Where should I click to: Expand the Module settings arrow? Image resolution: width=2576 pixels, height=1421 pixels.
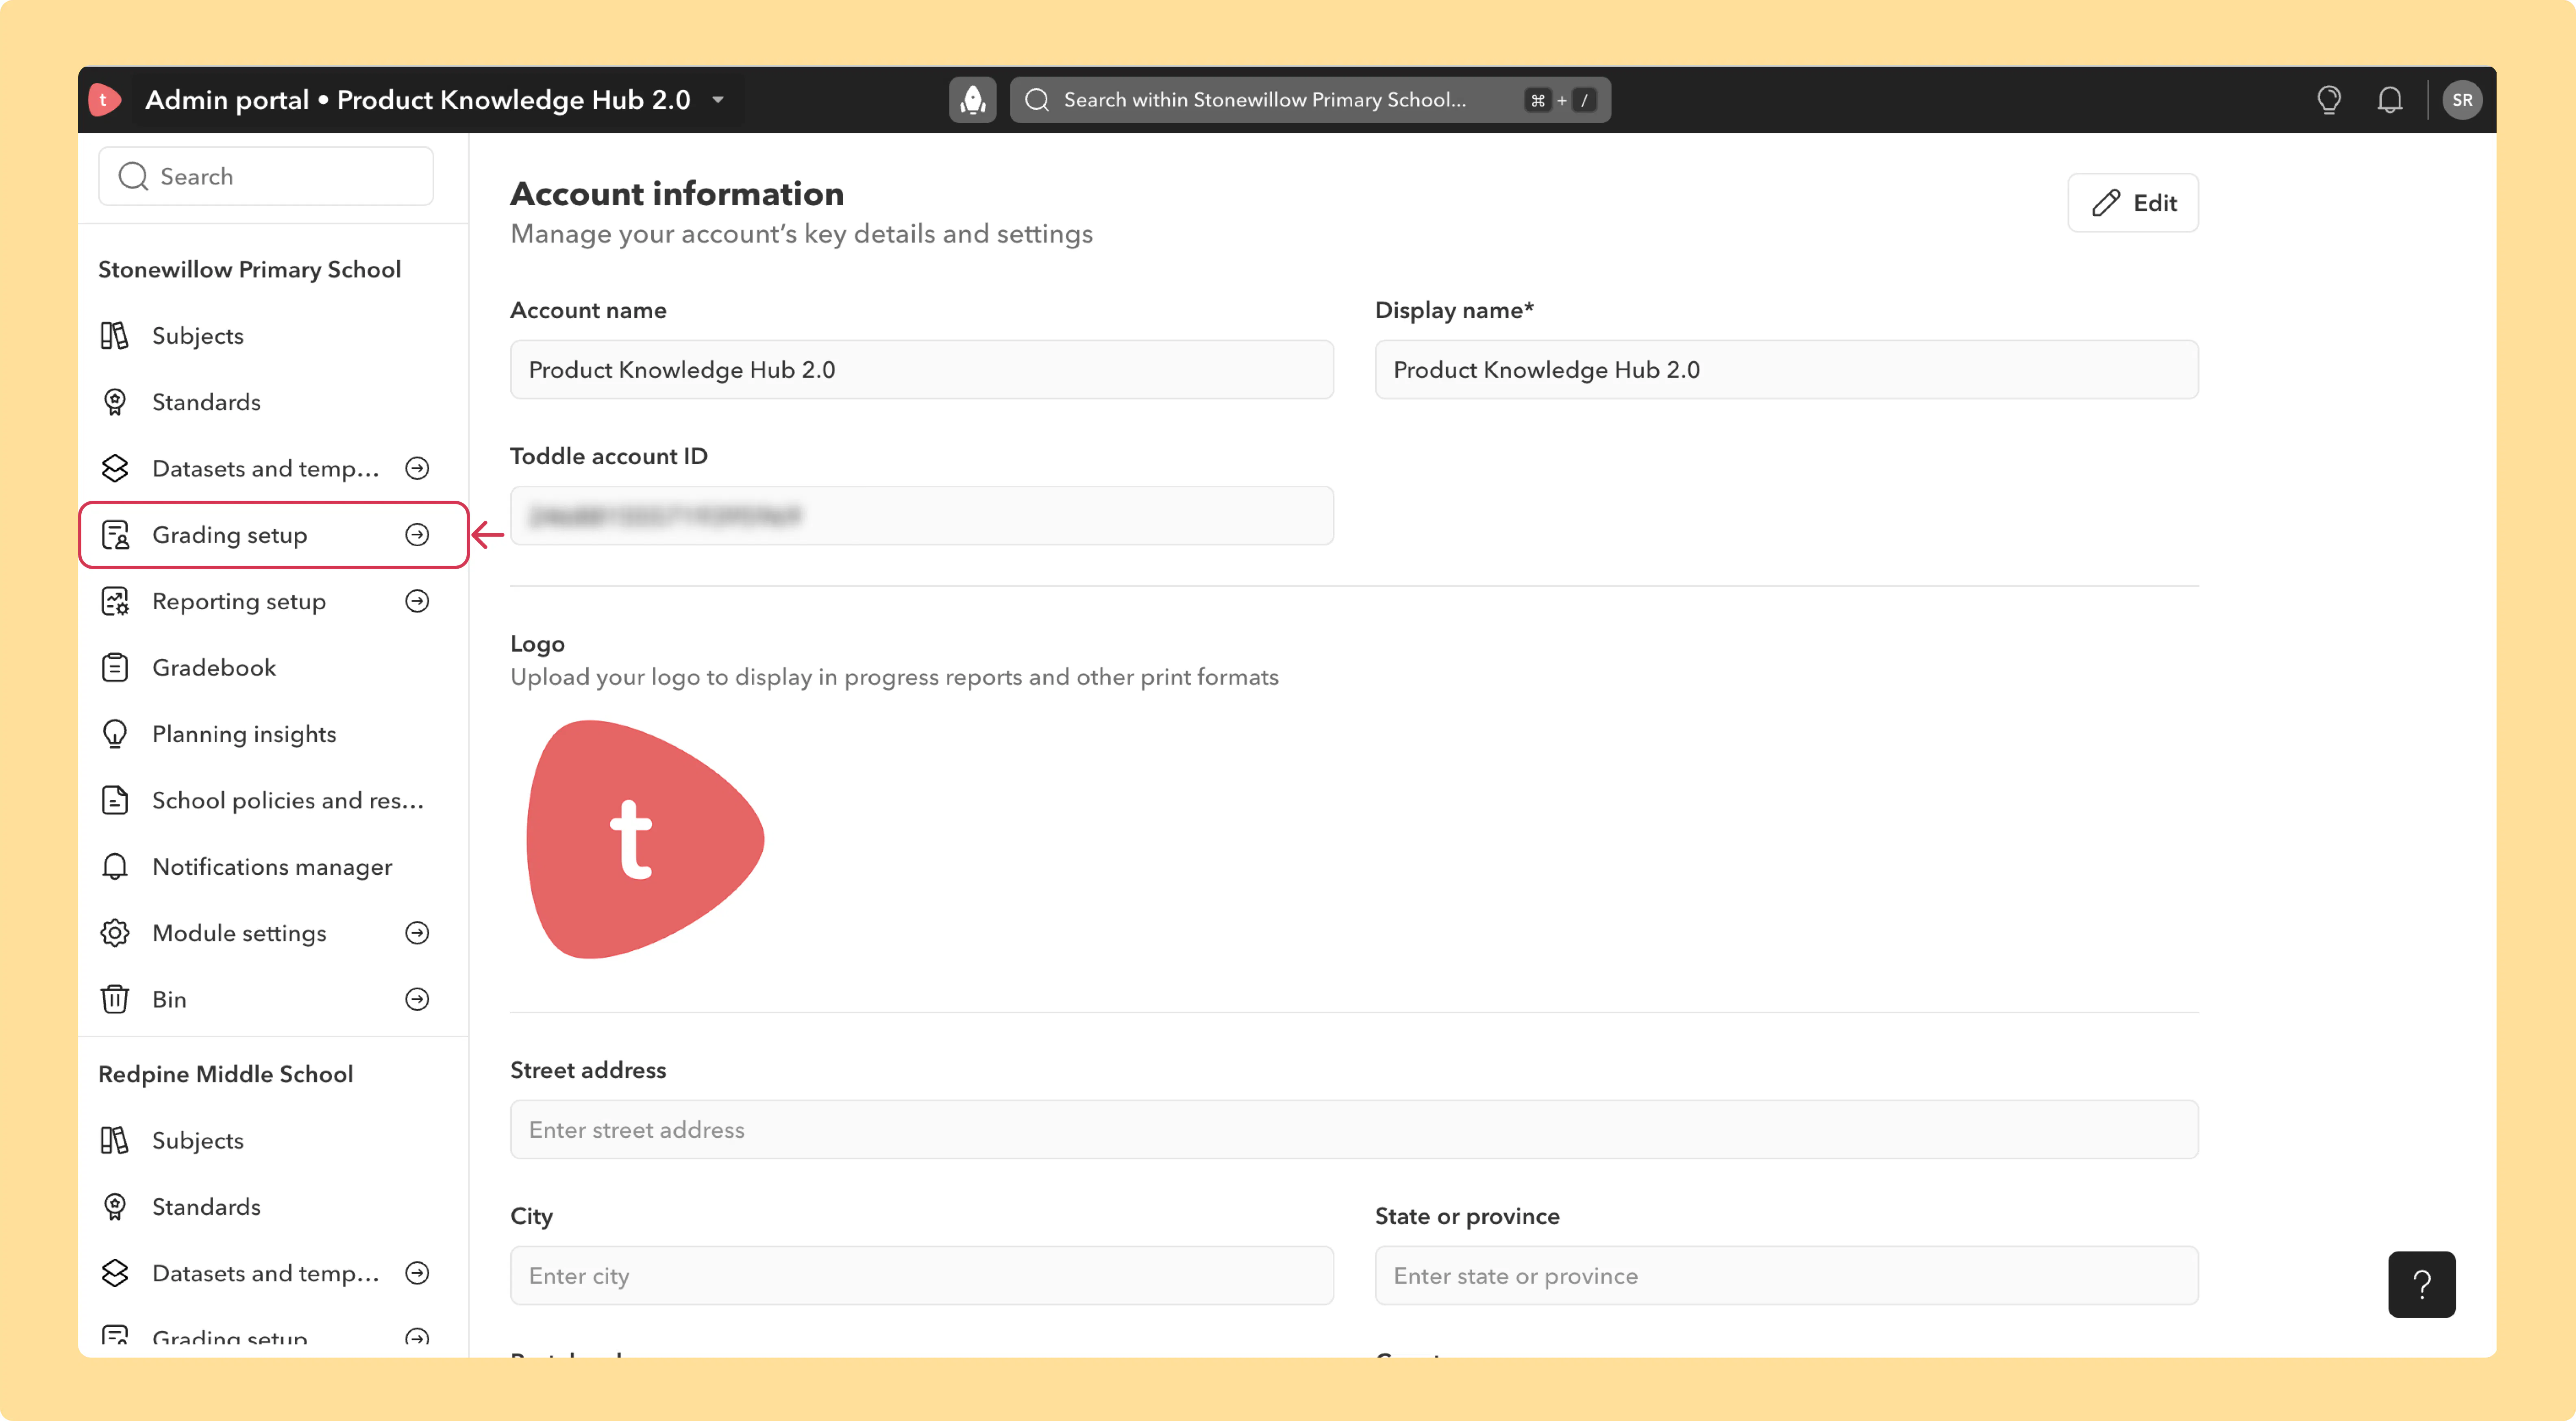pos(417,933)
